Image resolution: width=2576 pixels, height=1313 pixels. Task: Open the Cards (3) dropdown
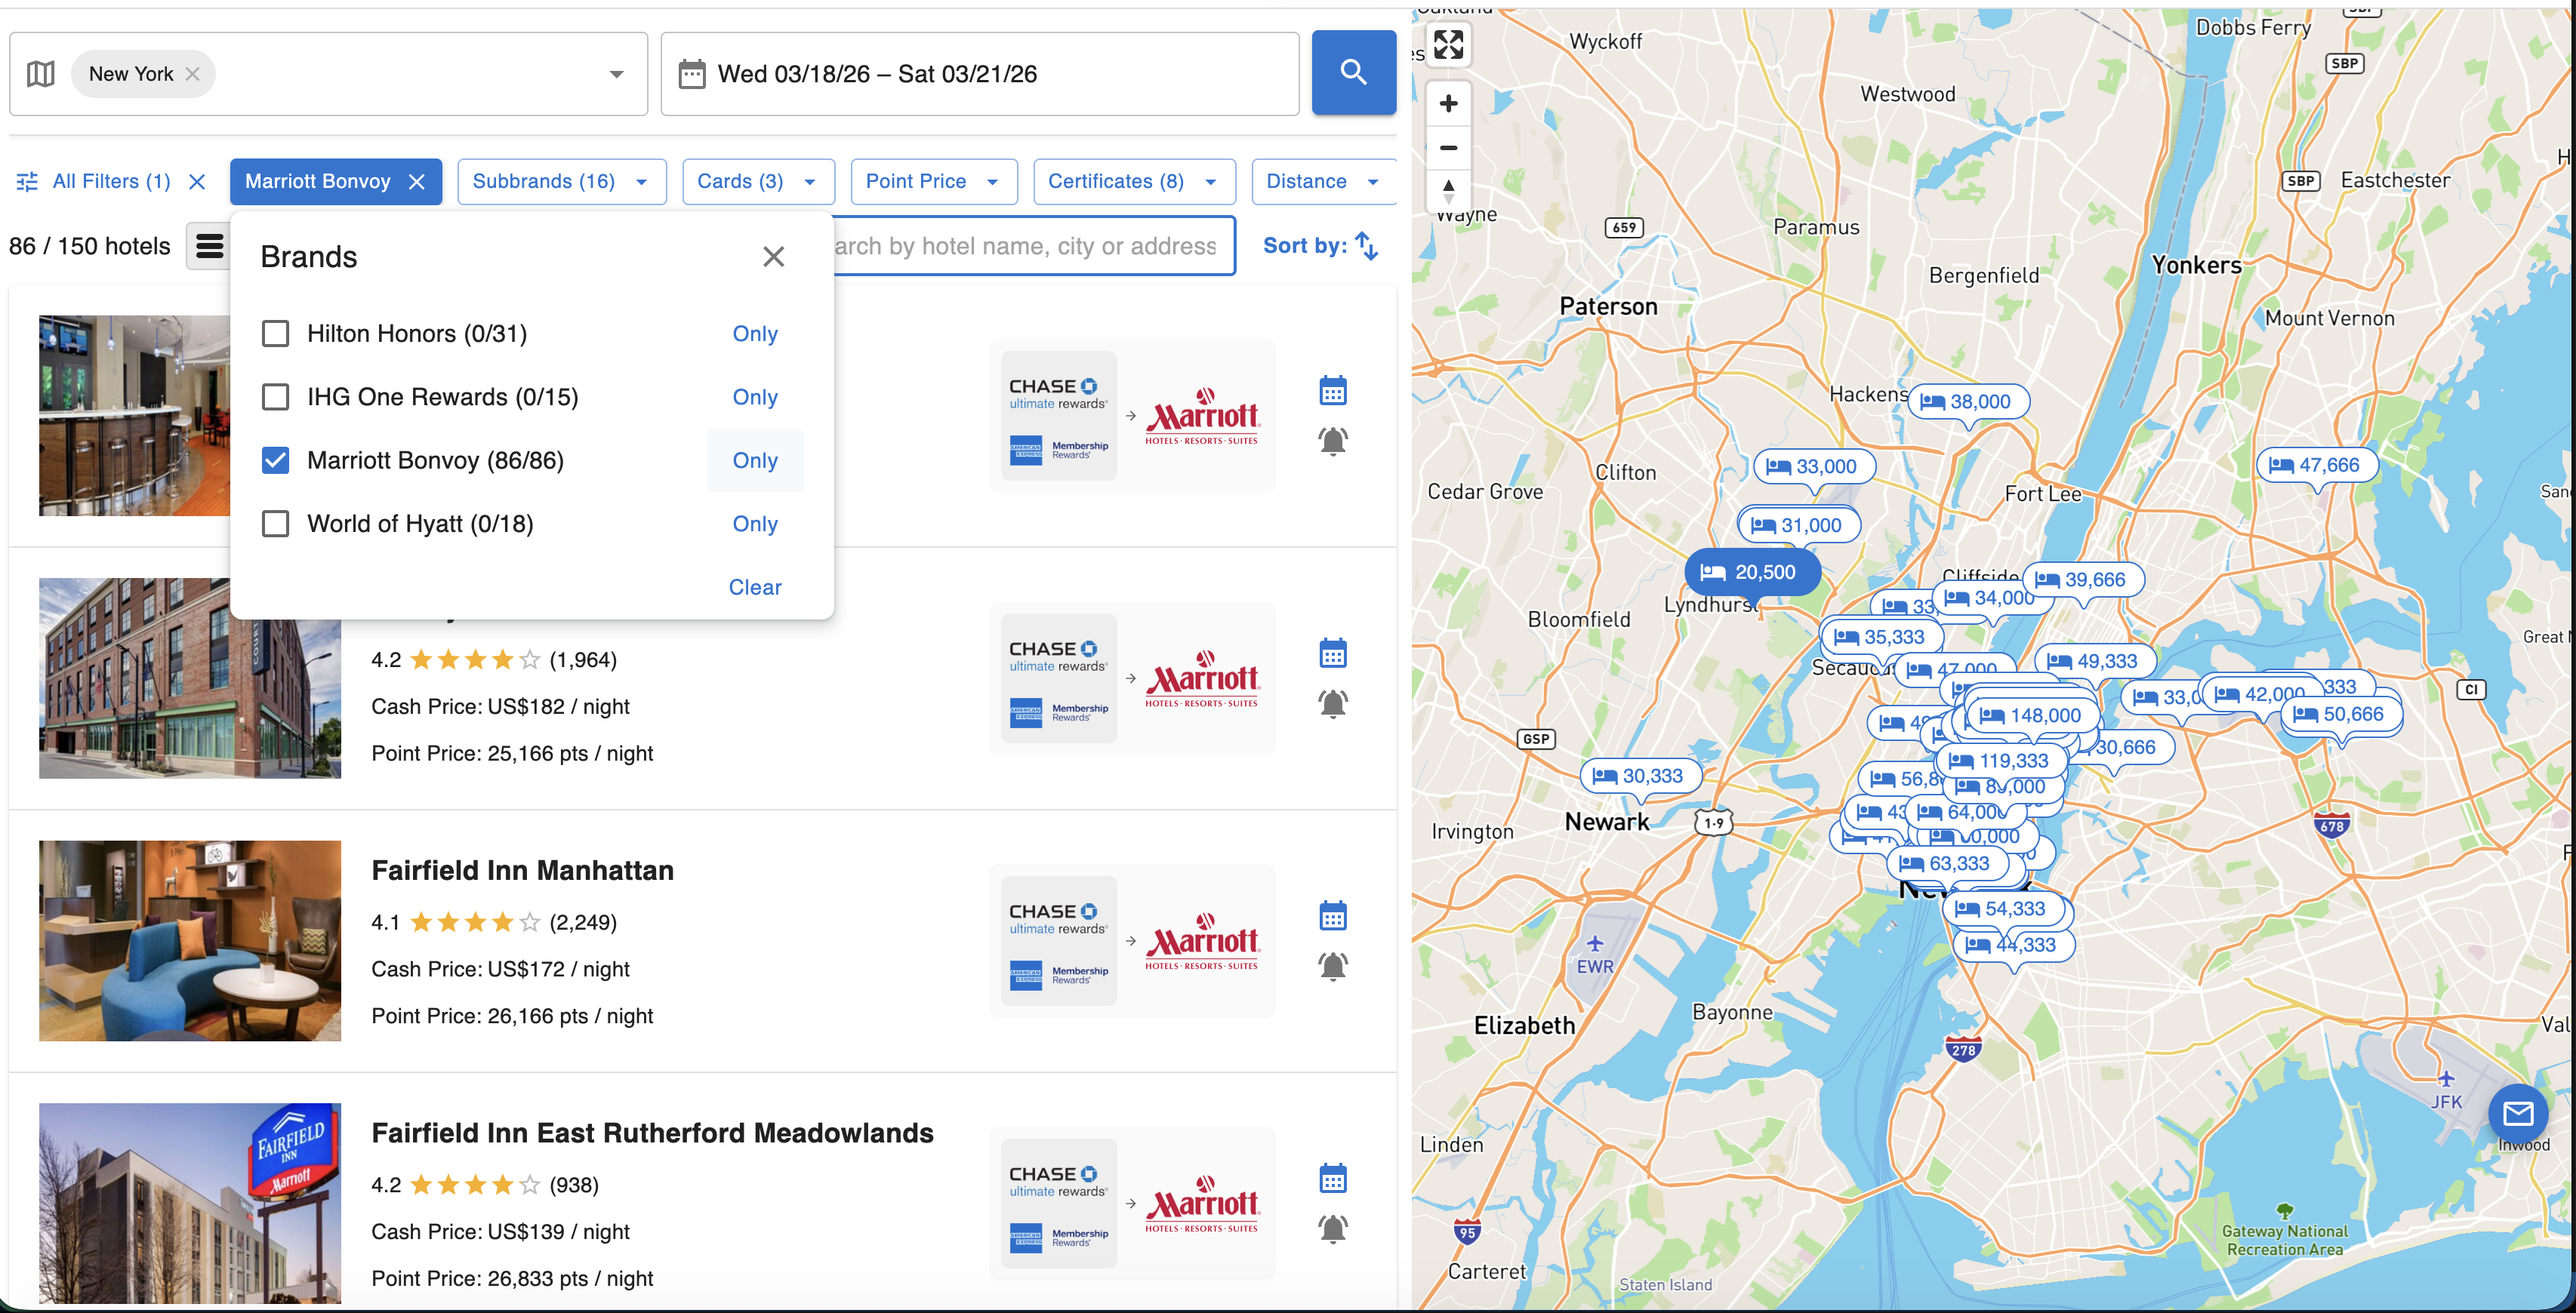point(758,181)
